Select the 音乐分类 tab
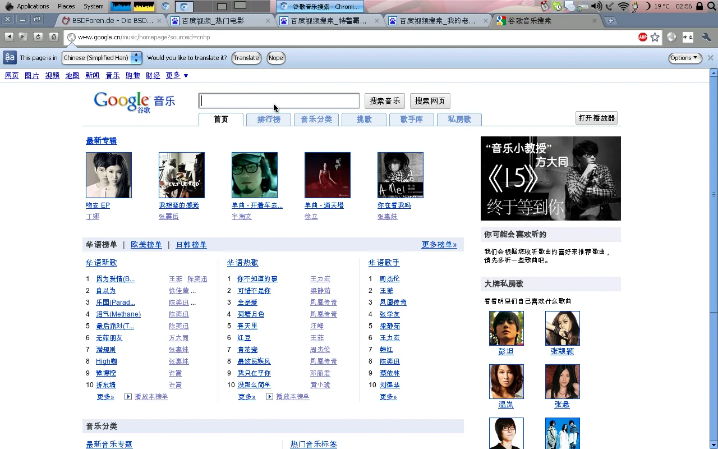 (x=316, y=120)
